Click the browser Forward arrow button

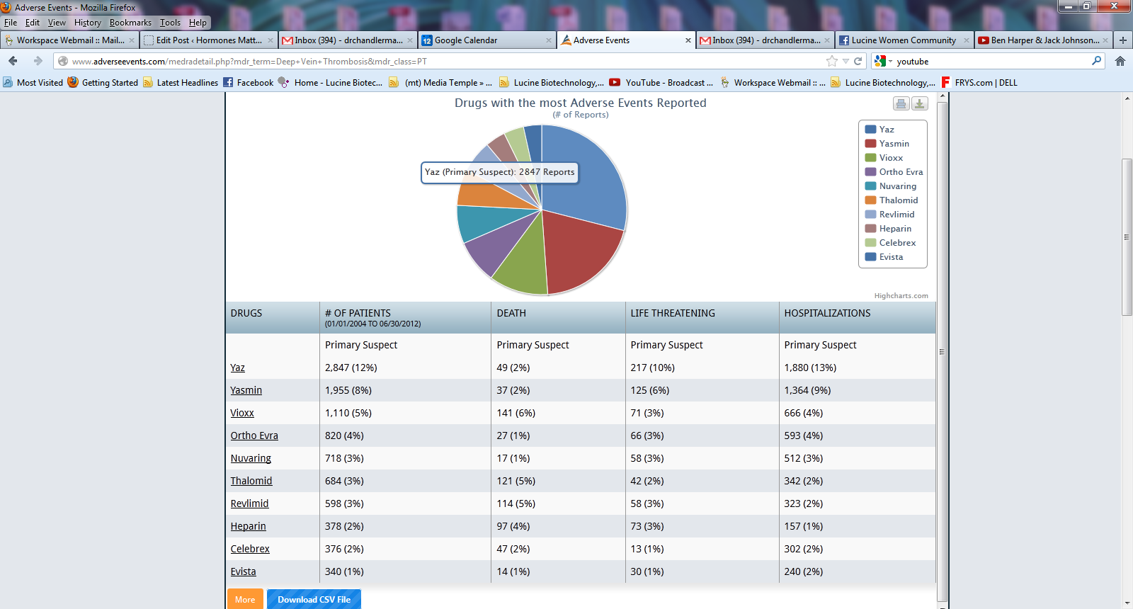38,61
